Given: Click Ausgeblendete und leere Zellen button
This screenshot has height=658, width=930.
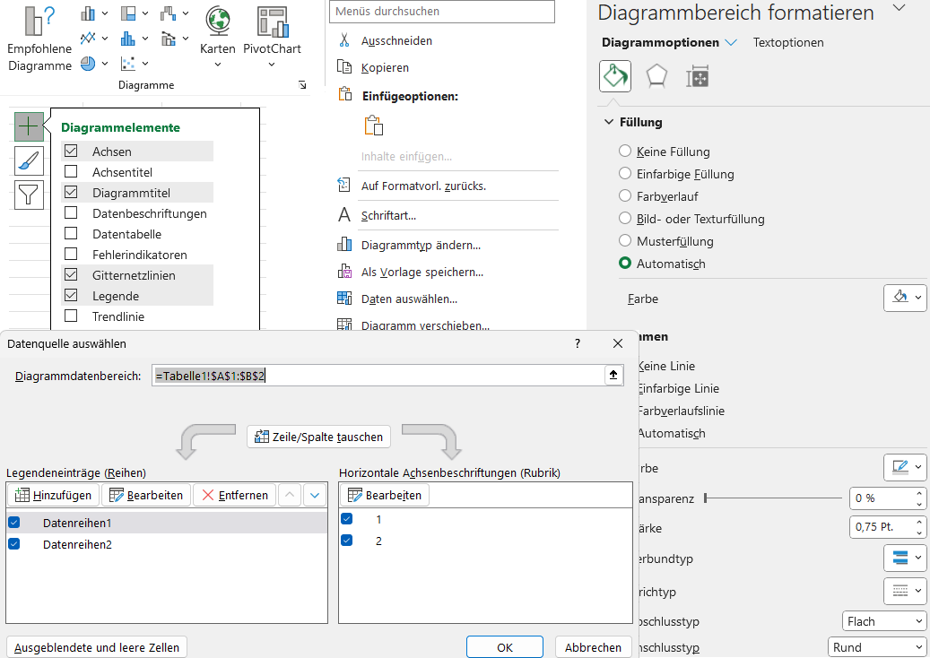Looking at the screenshot, I should click(97, 647).
